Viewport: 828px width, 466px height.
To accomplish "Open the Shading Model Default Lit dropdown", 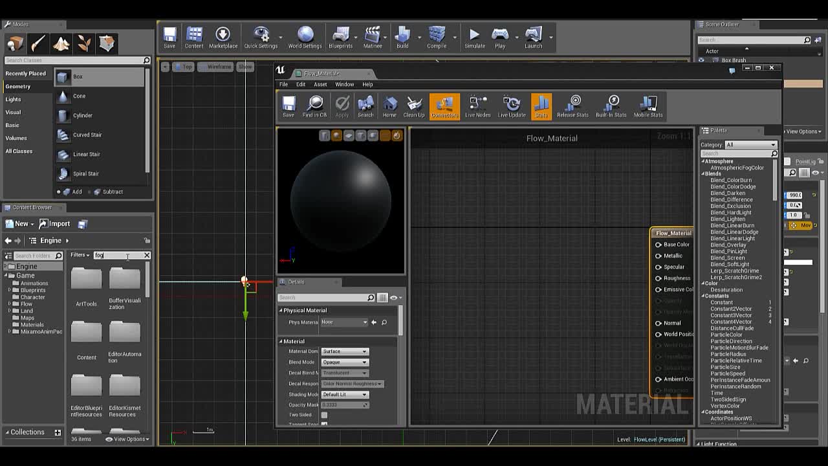I will pyautogui.click(x=345, y=394).
